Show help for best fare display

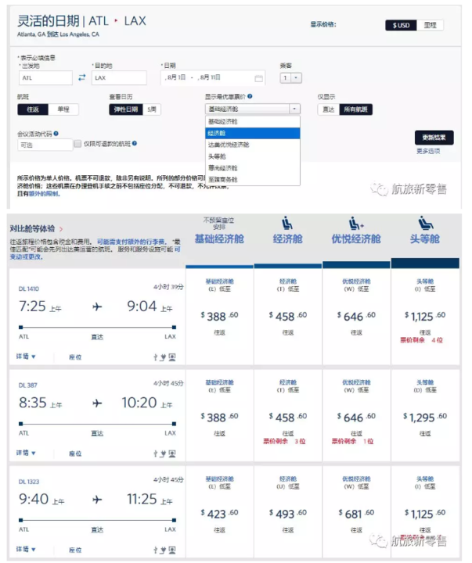(250, 96)
